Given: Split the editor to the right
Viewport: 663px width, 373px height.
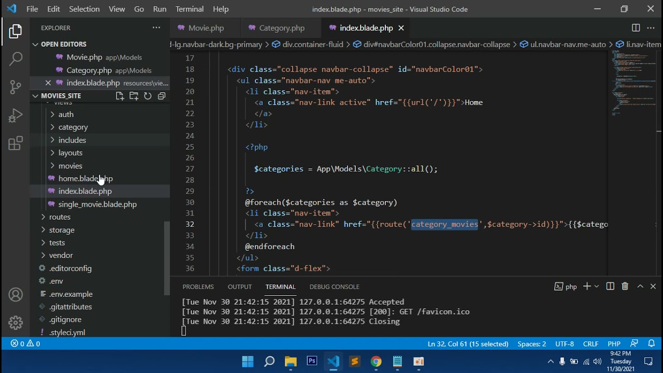Looking at the screenshot, I should click(636, 28).
